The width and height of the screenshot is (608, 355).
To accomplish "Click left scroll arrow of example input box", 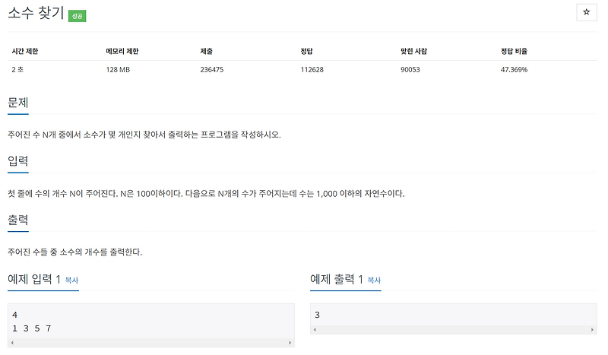I will 12,343.
